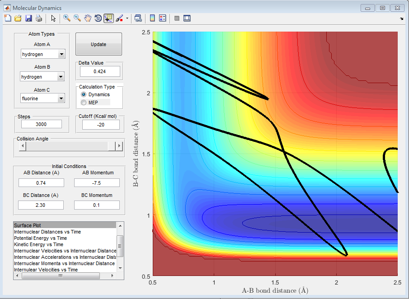The height and width of the screenshot is (299, 409).
Task: Print the figure using the printer icon
Action: click(39, 18)
